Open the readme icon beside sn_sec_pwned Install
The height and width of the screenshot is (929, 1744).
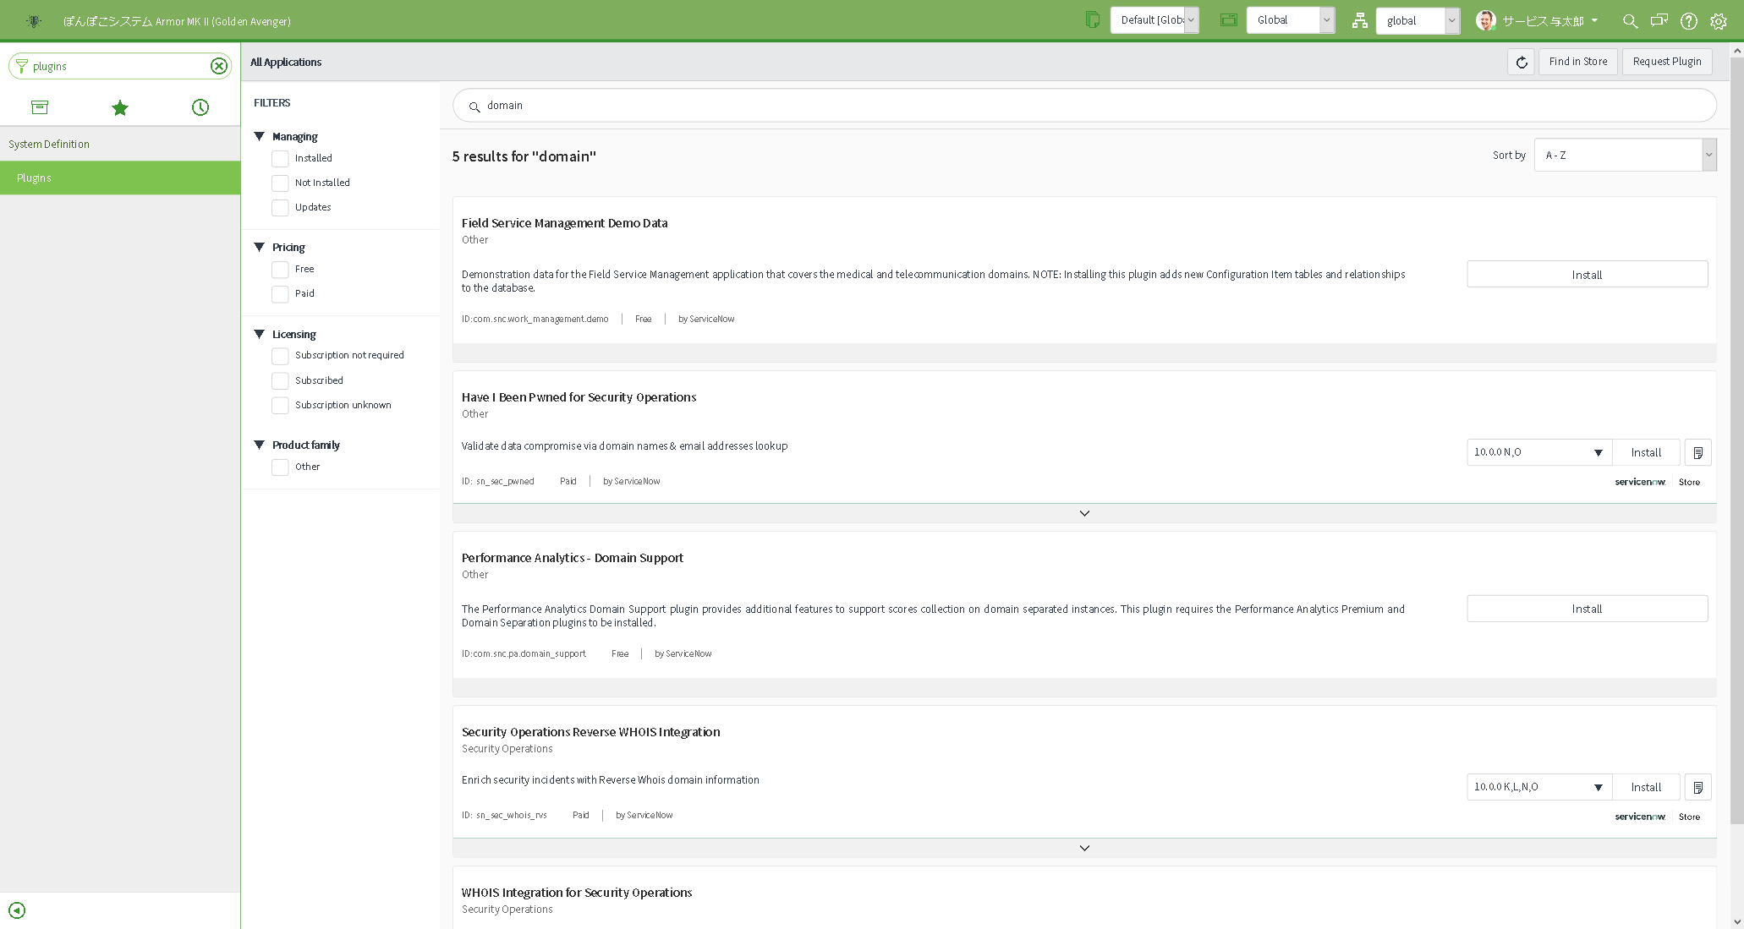coord(1697,452)
